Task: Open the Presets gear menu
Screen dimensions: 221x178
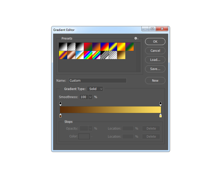Action: (x=136, y=38)
